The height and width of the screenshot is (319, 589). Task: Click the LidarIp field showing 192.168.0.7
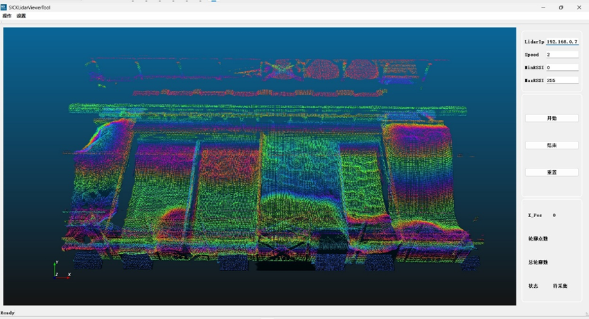click(562, 42)
